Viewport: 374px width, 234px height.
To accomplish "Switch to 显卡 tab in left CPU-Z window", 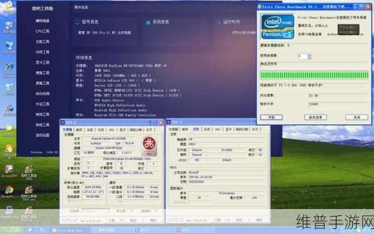I will click(122, 130).
